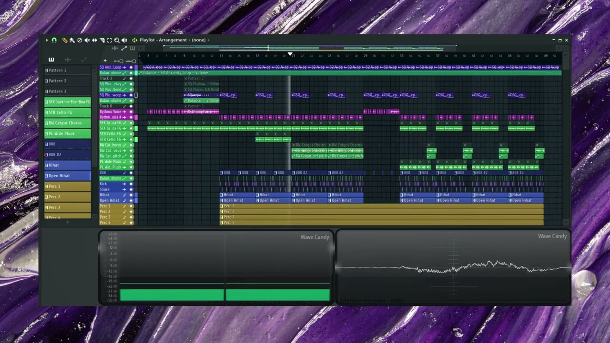The image size is (610, 343).
Task: Click the audio icon on Kick track
Action: 124,184
